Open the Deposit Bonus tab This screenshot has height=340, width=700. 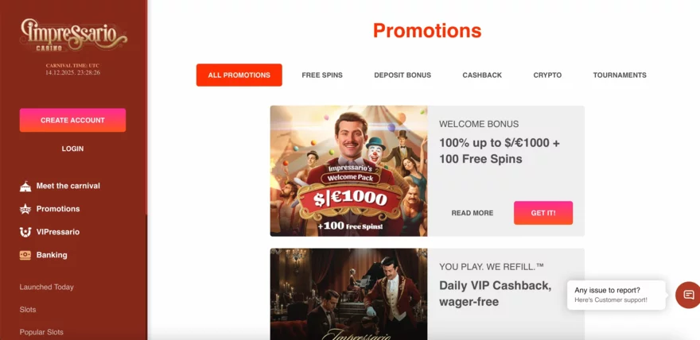pos(402,75)
